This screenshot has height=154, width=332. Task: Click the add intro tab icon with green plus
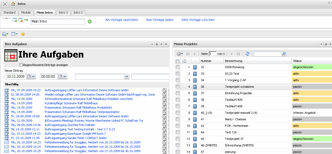15,20
